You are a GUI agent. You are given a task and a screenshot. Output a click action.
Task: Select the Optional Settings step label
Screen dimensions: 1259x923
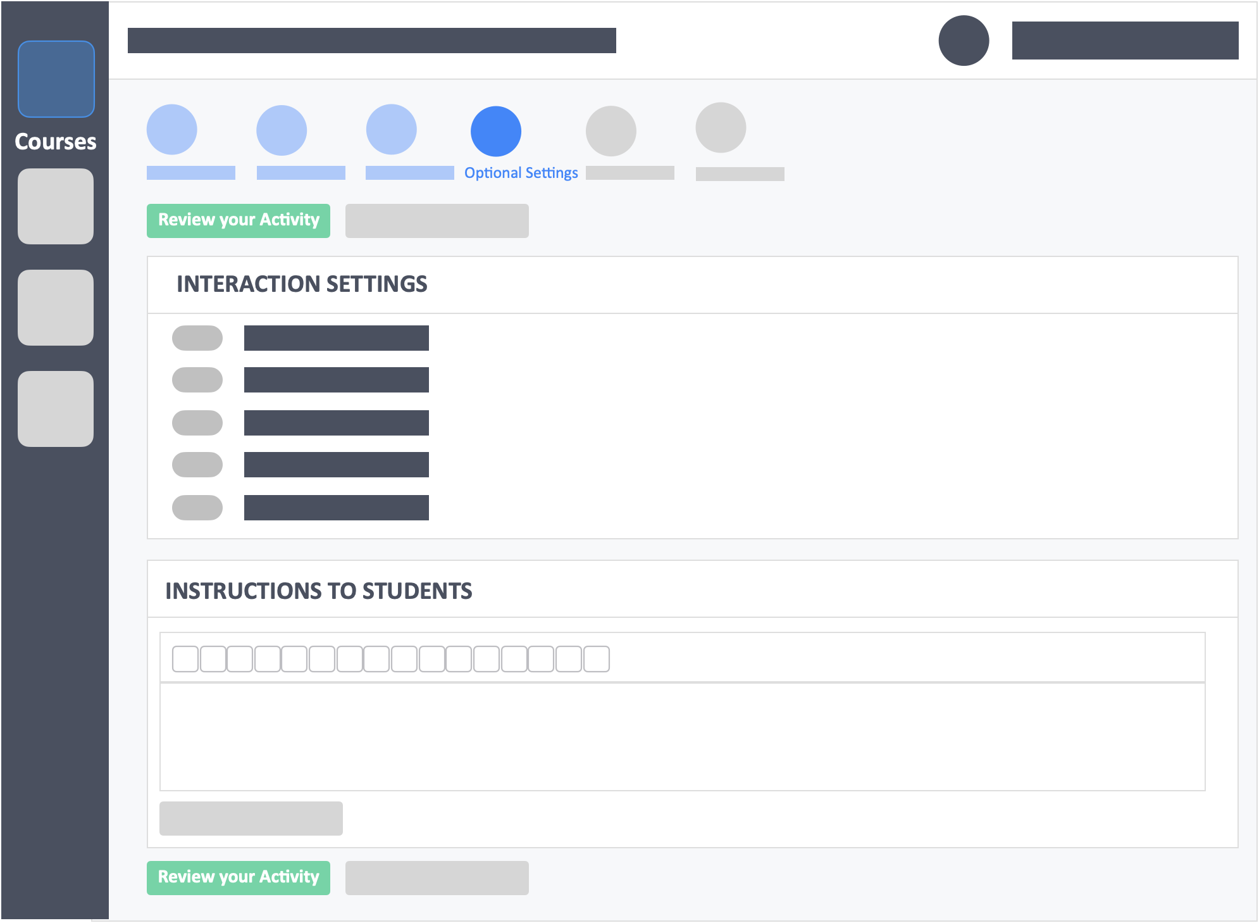(521, 173)
